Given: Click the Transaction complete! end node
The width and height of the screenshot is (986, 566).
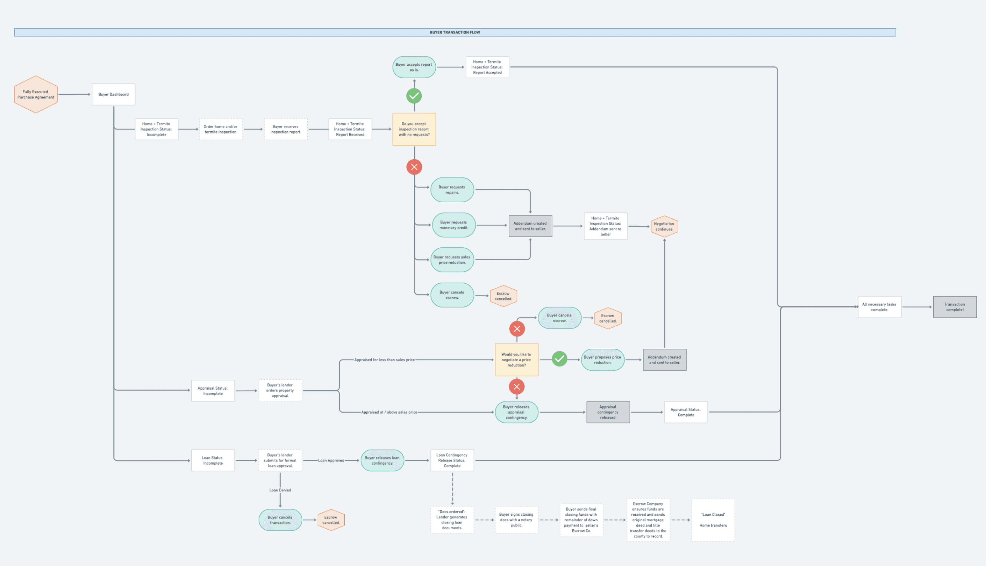Looking at the screenshot, I should tap(955, 307).
